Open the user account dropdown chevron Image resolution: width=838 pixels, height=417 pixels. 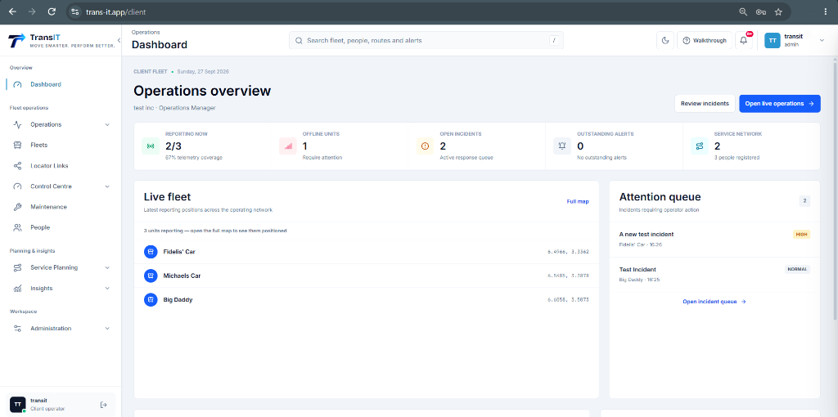point(822,41)
